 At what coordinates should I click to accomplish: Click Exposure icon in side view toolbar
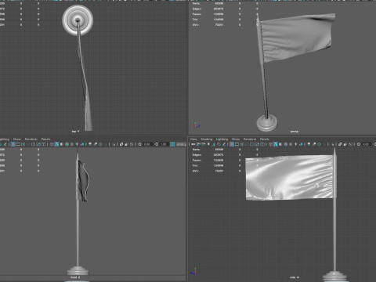click(359, 144)
